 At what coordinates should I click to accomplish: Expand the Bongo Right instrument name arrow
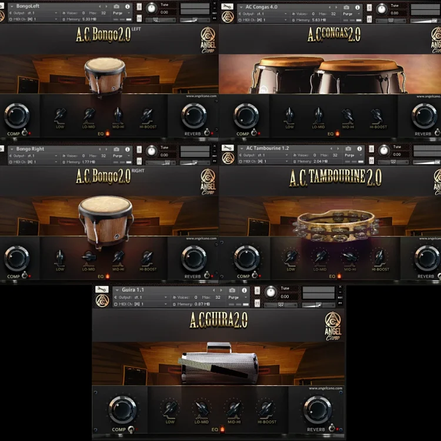tap(12, 149)
